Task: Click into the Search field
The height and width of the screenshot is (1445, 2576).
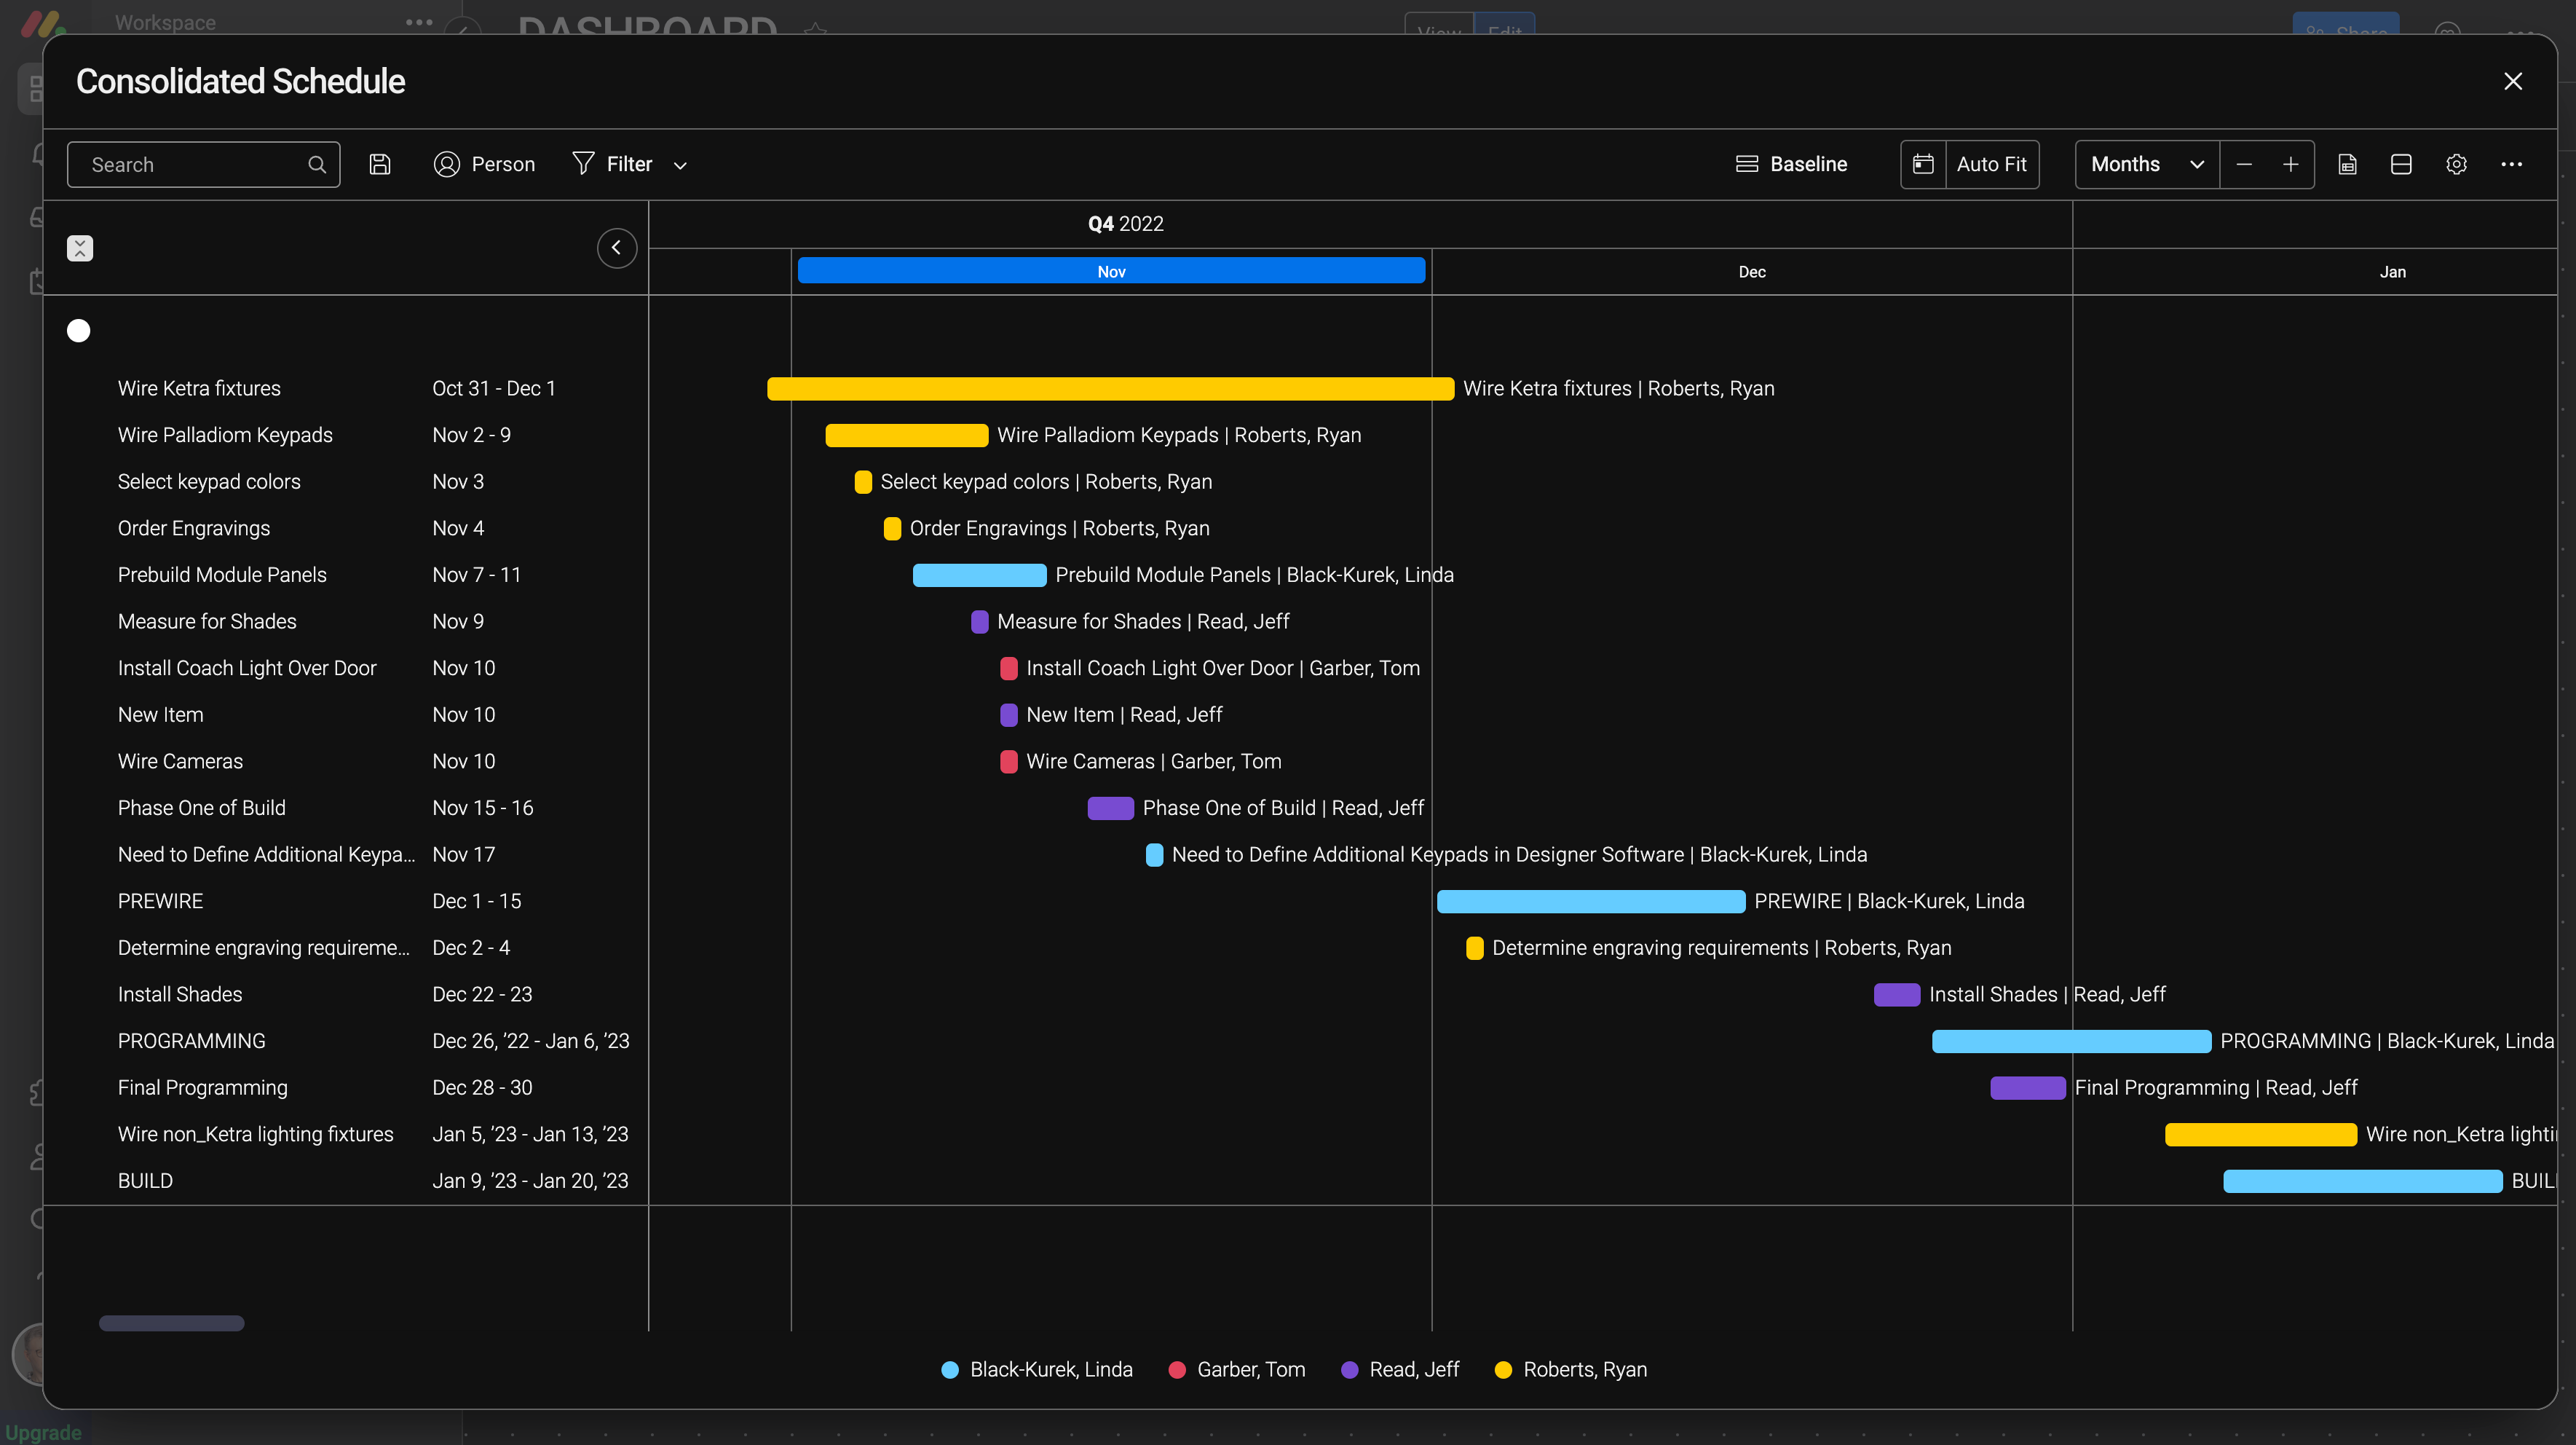Action: point(203,164)
